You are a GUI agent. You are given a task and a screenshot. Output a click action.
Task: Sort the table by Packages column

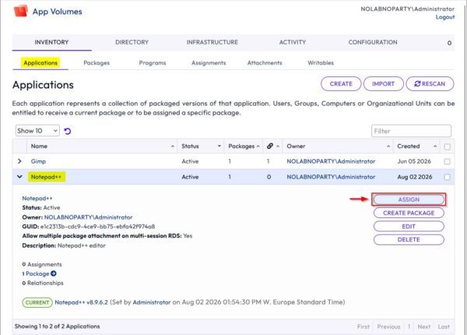pyautogui.click(x=244, y=146)
